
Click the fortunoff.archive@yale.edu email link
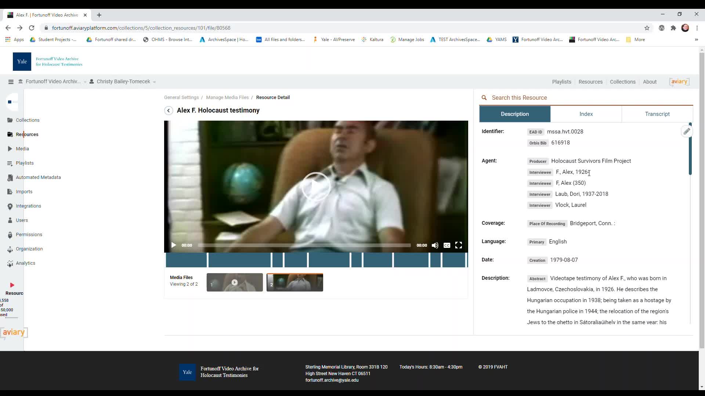(x=332, y=380)
